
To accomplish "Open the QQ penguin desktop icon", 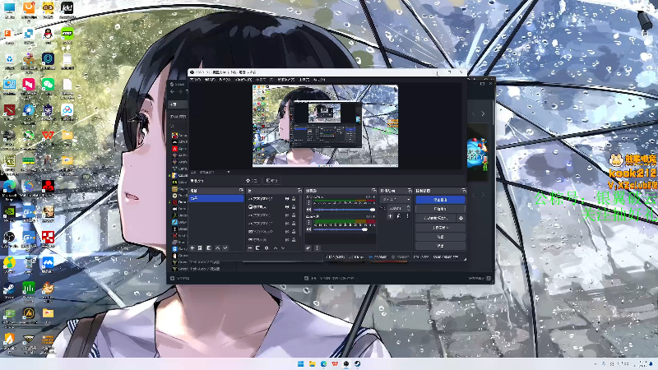I will click(x=48, y=34).
